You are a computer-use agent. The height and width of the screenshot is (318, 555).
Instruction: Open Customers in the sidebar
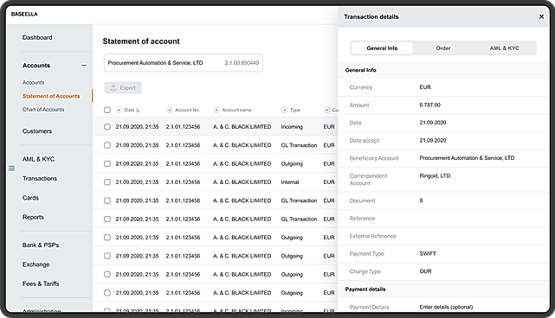(x=37, y=131)
